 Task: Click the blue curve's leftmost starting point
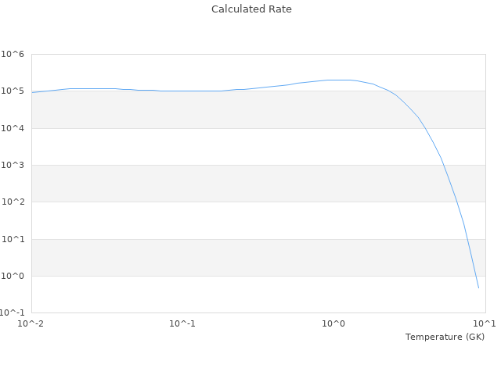32,92
